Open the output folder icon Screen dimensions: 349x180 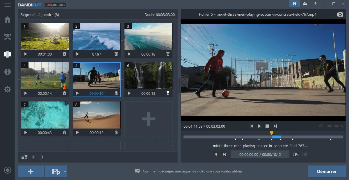point(305,4)
